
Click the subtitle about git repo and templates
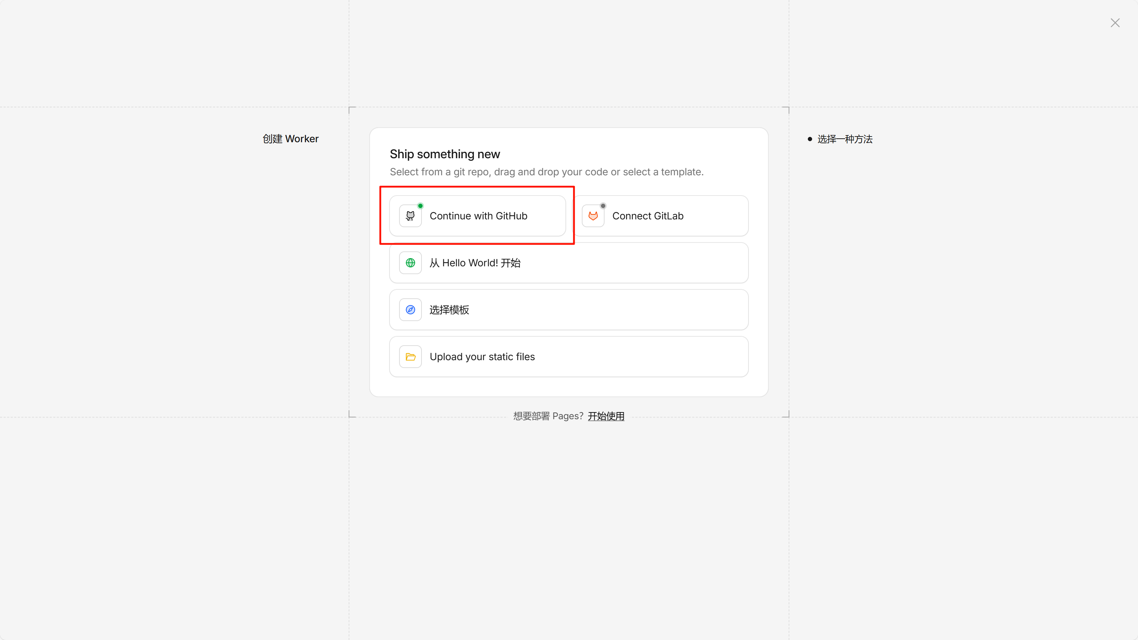pos(547,172)
